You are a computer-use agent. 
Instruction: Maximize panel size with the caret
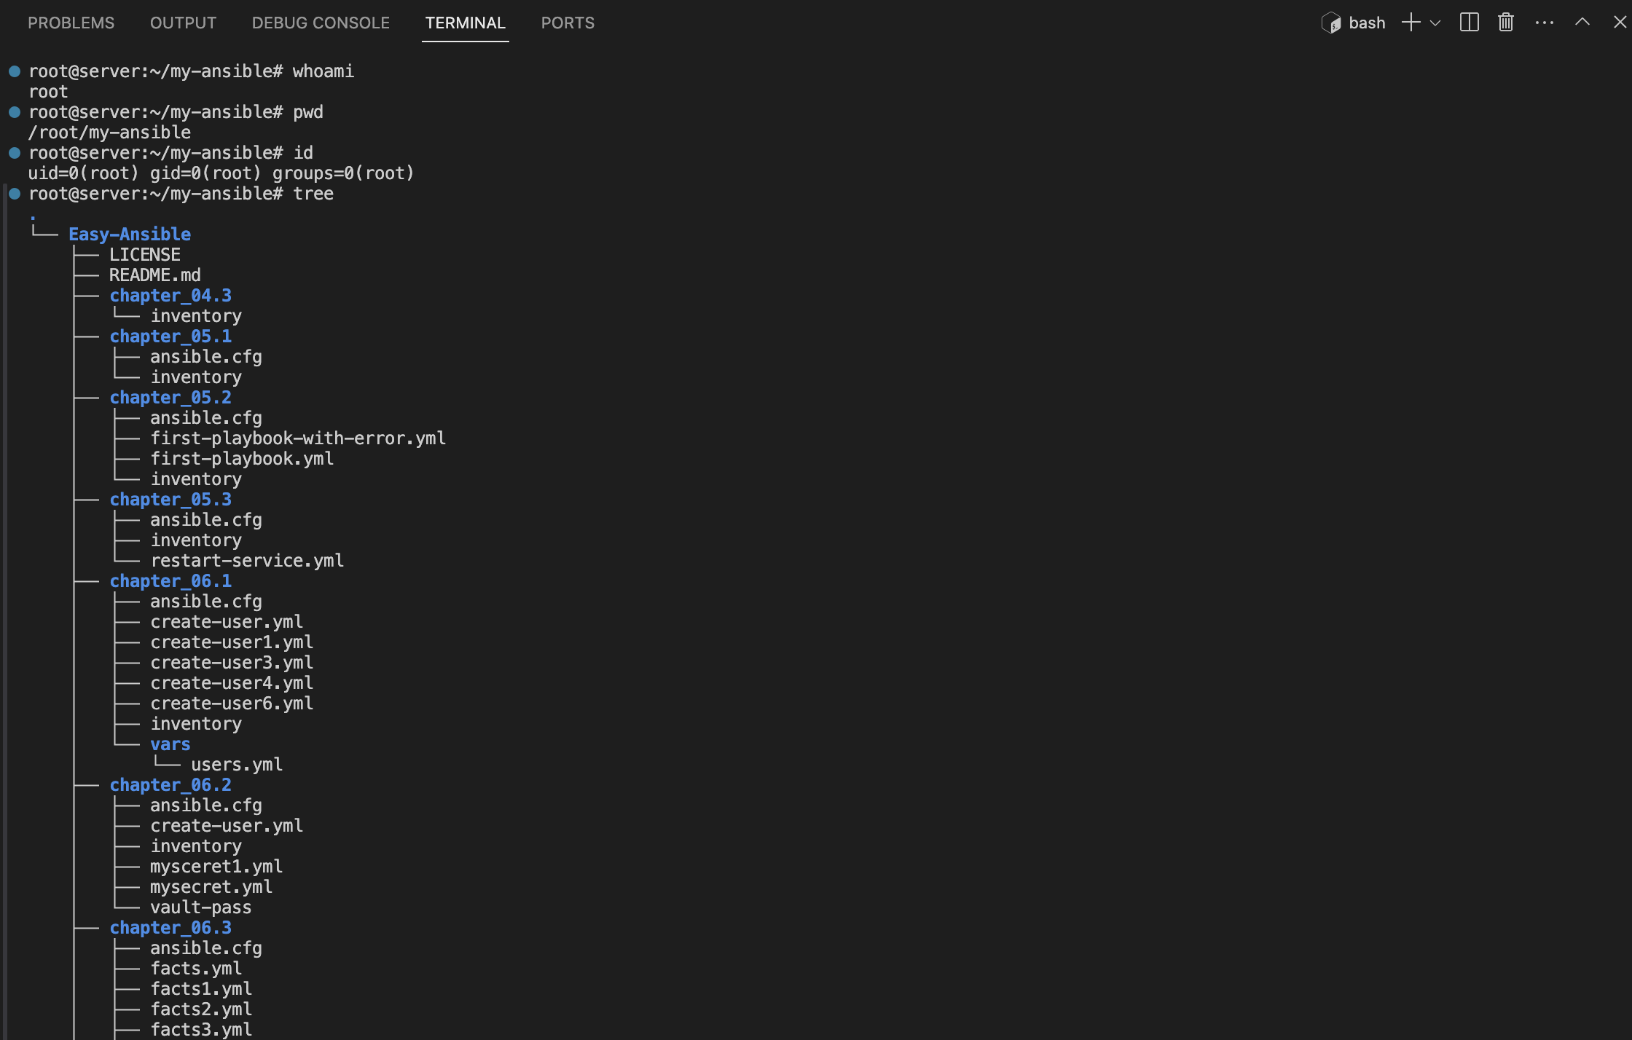[x=1582, y=23]
